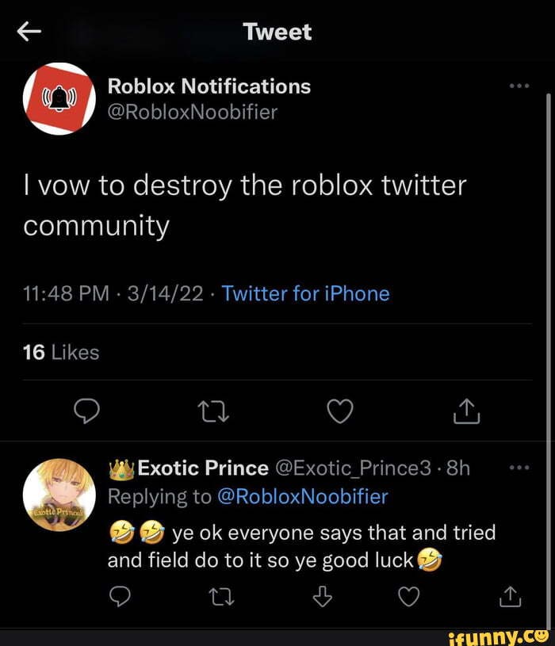Share the main tweet via the upload icon
555x646 pixels.
pyautogui.click(x=466, y=411)
